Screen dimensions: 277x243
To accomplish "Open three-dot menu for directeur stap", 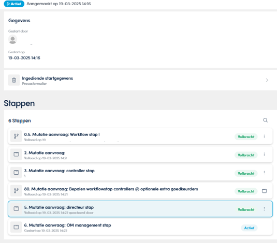I will pyautogui.click(x=264, y=209).
